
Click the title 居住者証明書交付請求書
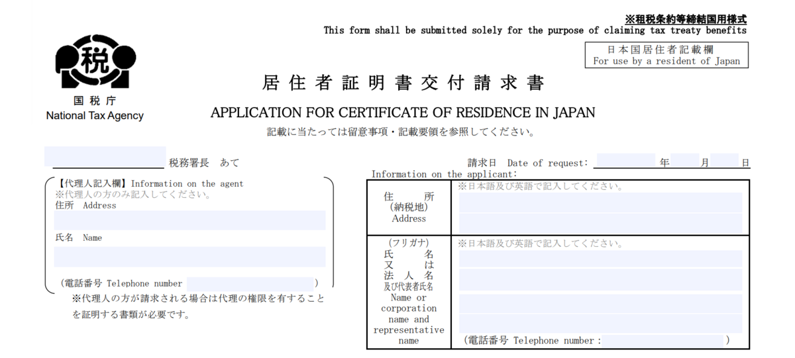pos(403,83)
